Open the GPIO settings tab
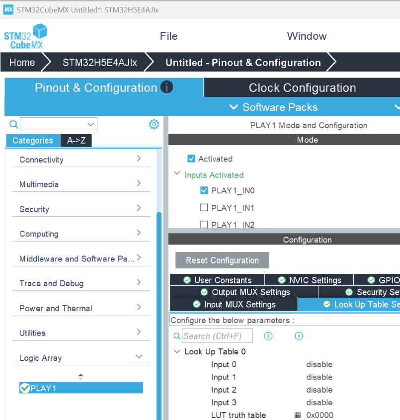This screenshot has height=420, width=400. pyautogui.click(x=377, y=280)
